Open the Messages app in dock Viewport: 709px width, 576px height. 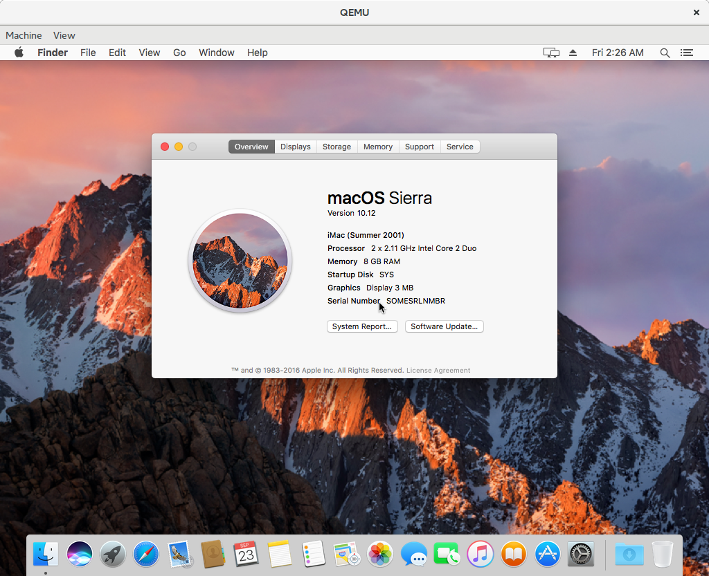pyautogui.click(x=414, y=554)
